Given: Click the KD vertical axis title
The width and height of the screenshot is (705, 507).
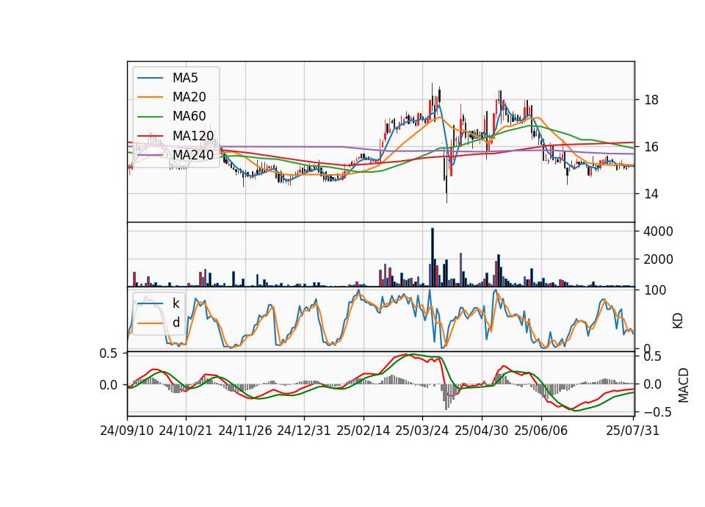Looking at the screenshot, I should click(x=678, y=321).
